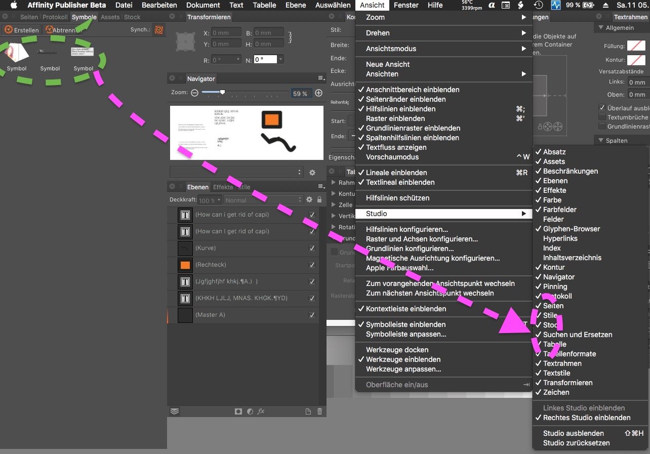Toggle visibility of the (Kurve) layer
The image size is (650, 454).
(x=312, y=249)
